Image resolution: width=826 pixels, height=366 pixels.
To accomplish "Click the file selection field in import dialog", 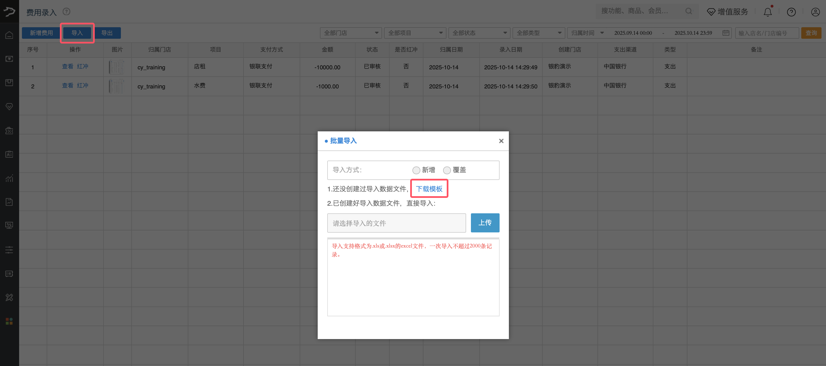I will 396,223.
